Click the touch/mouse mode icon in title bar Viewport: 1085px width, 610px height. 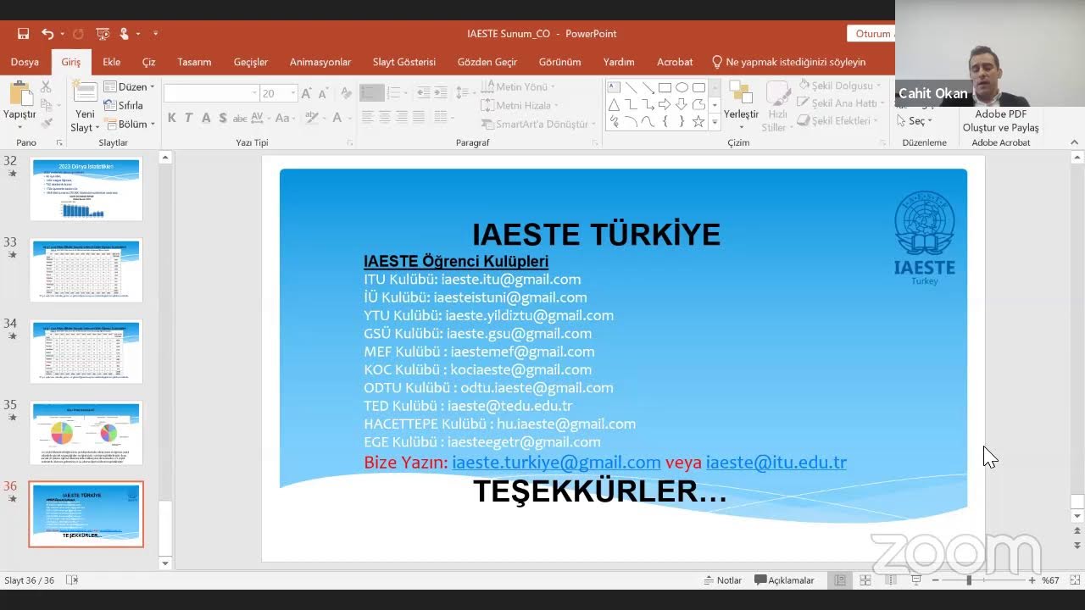click(125, 34)
